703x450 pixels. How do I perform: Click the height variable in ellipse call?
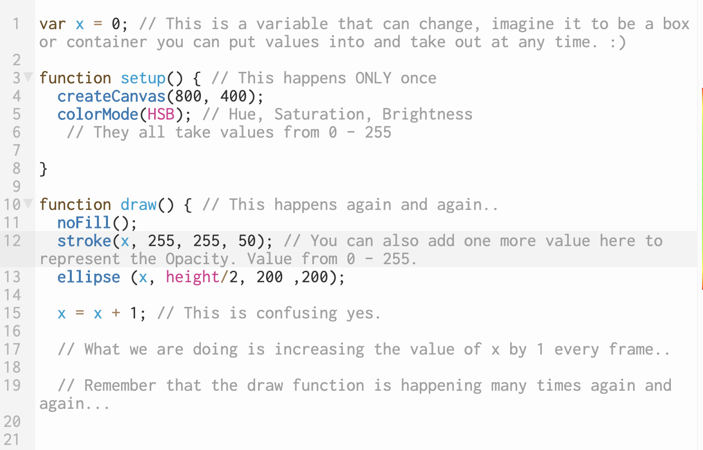pyautogui.click(x=193, y=277)
